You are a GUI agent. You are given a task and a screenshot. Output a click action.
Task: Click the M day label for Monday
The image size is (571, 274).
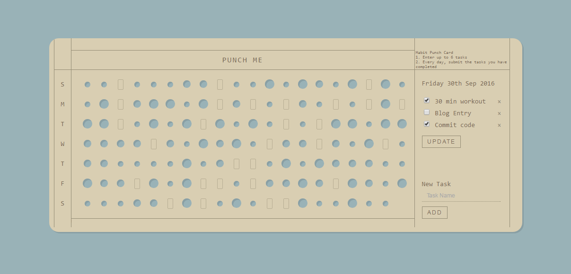click(62, 104)
